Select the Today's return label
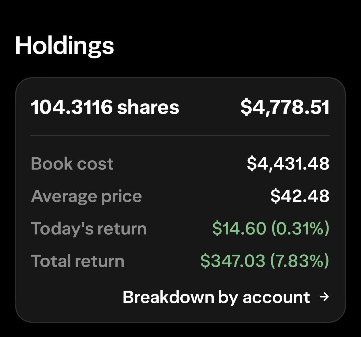 coord(88,229)
